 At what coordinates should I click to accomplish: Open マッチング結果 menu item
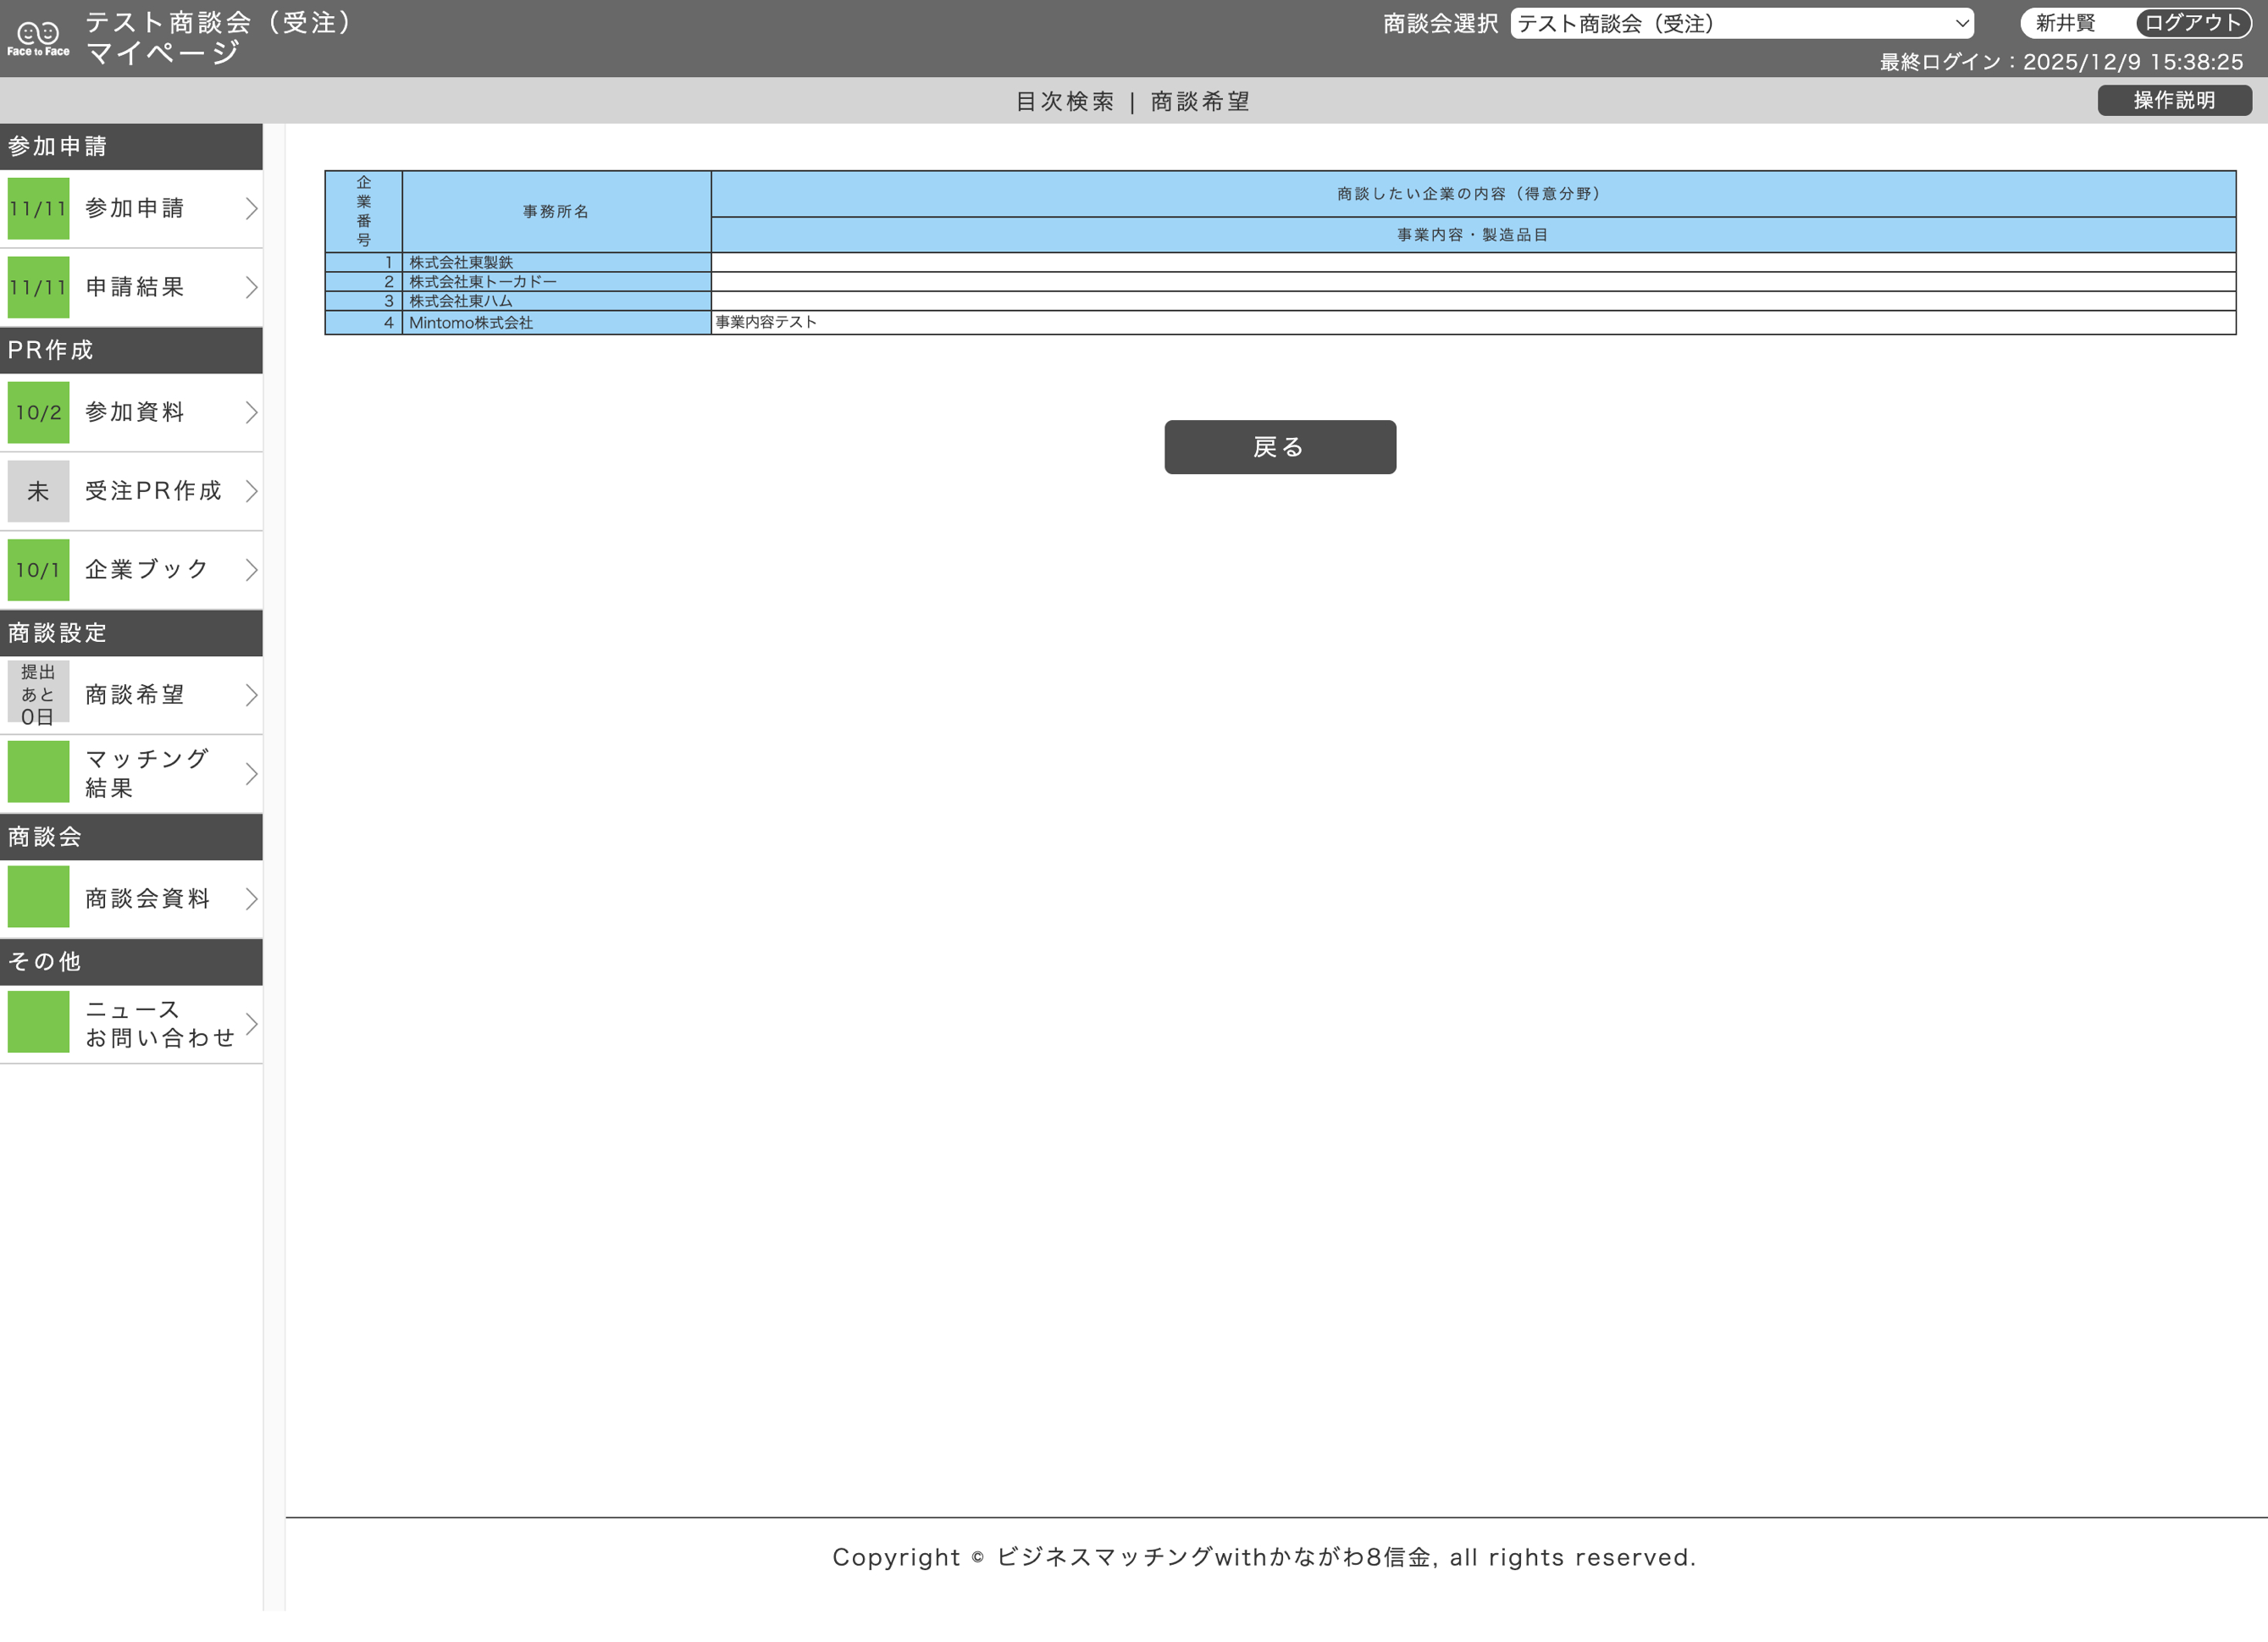(x=147, y=773)
